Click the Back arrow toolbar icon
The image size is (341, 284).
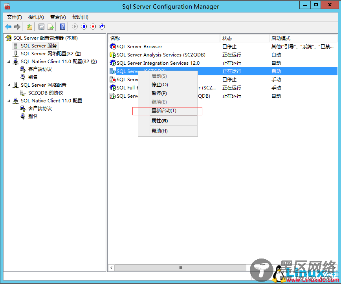point(8,27)
